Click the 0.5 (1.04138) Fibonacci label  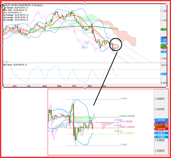[x=126, y=122]
